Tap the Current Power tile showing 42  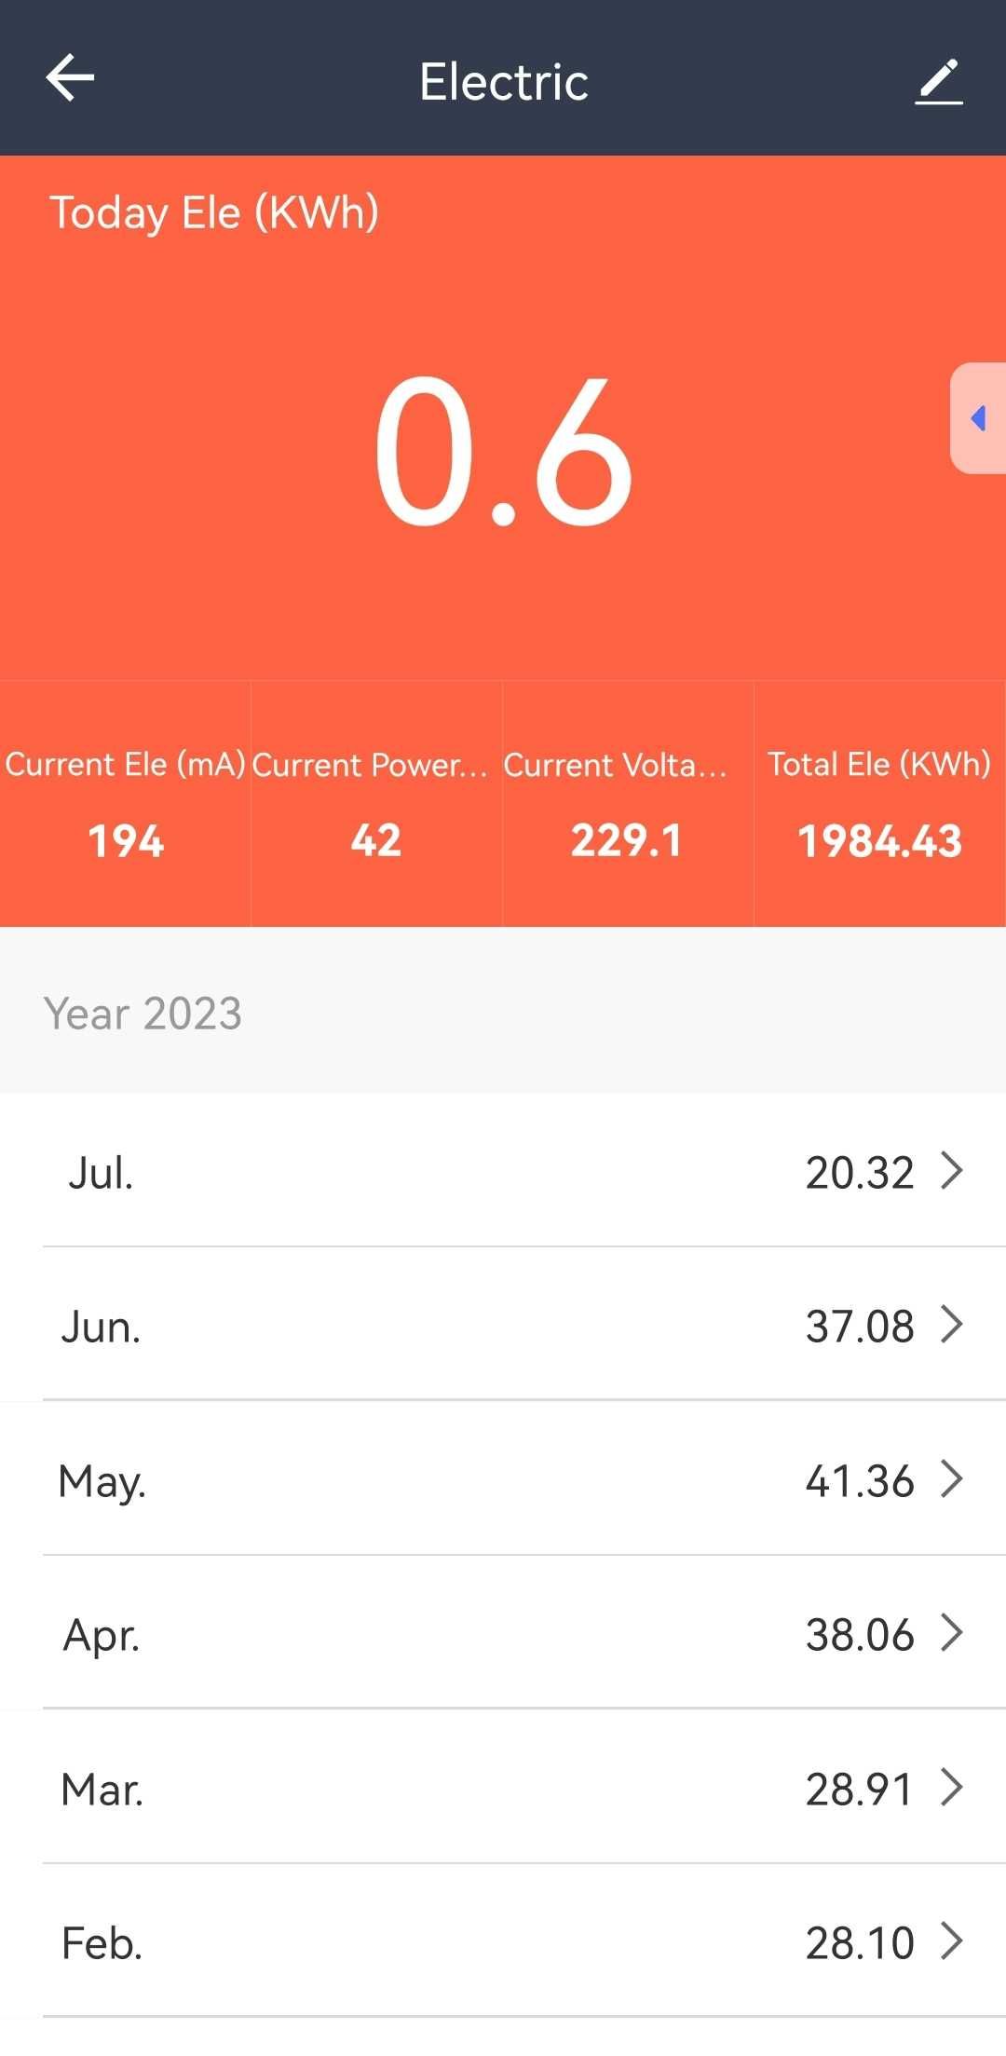point(376,804)
